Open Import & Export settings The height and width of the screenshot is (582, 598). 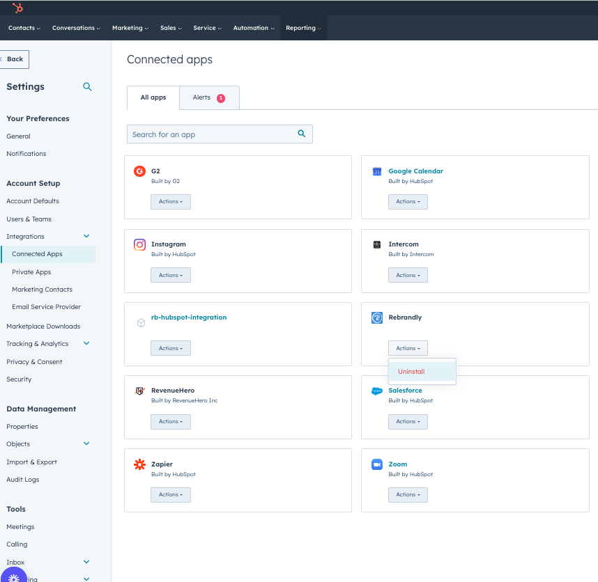coord(31,462)
